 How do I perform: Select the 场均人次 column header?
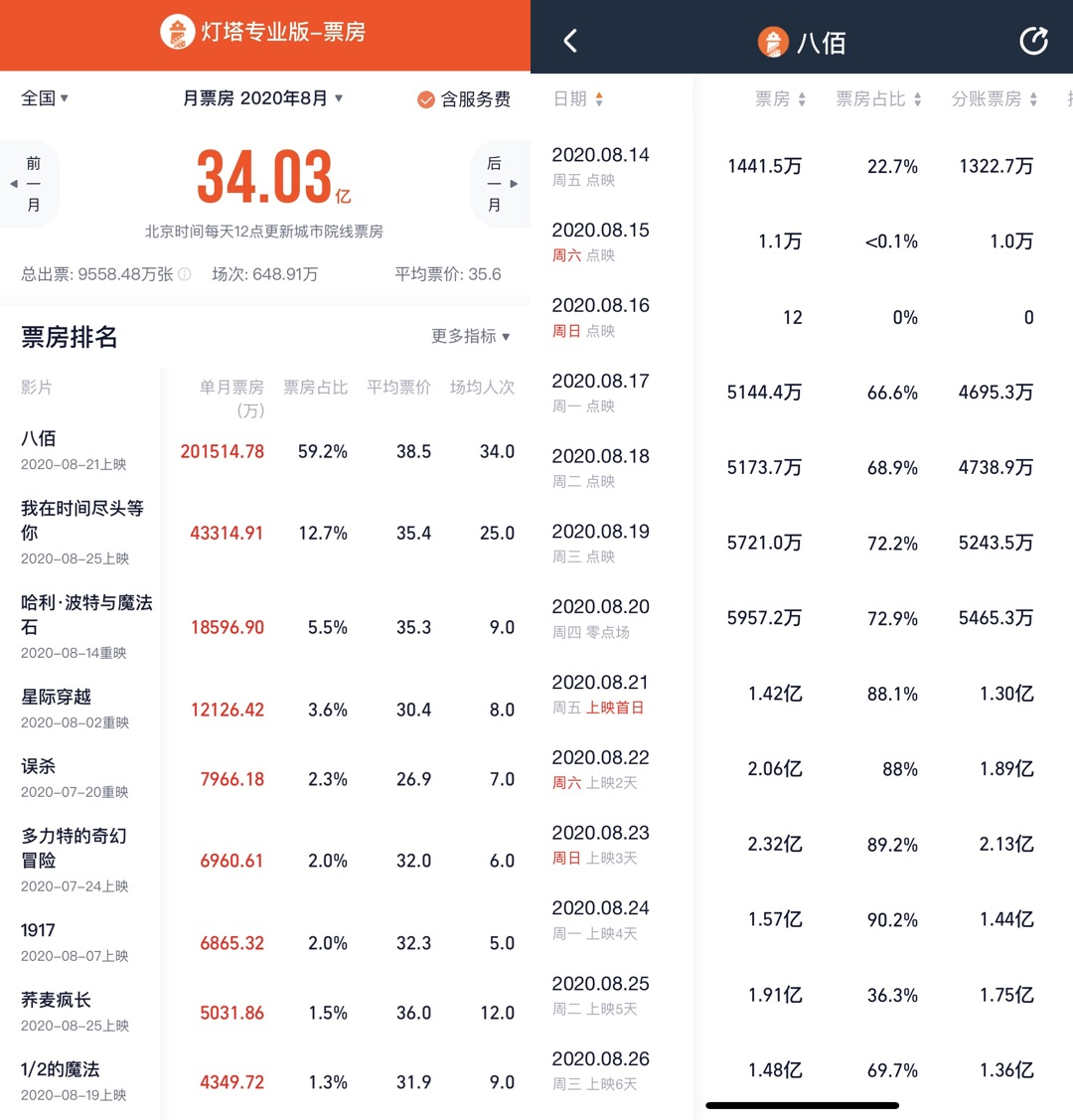point(482,388)
